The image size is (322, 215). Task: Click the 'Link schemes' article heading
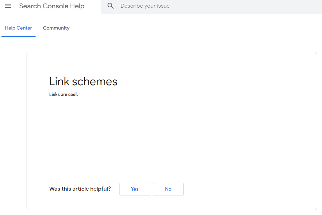click(83, 81)
